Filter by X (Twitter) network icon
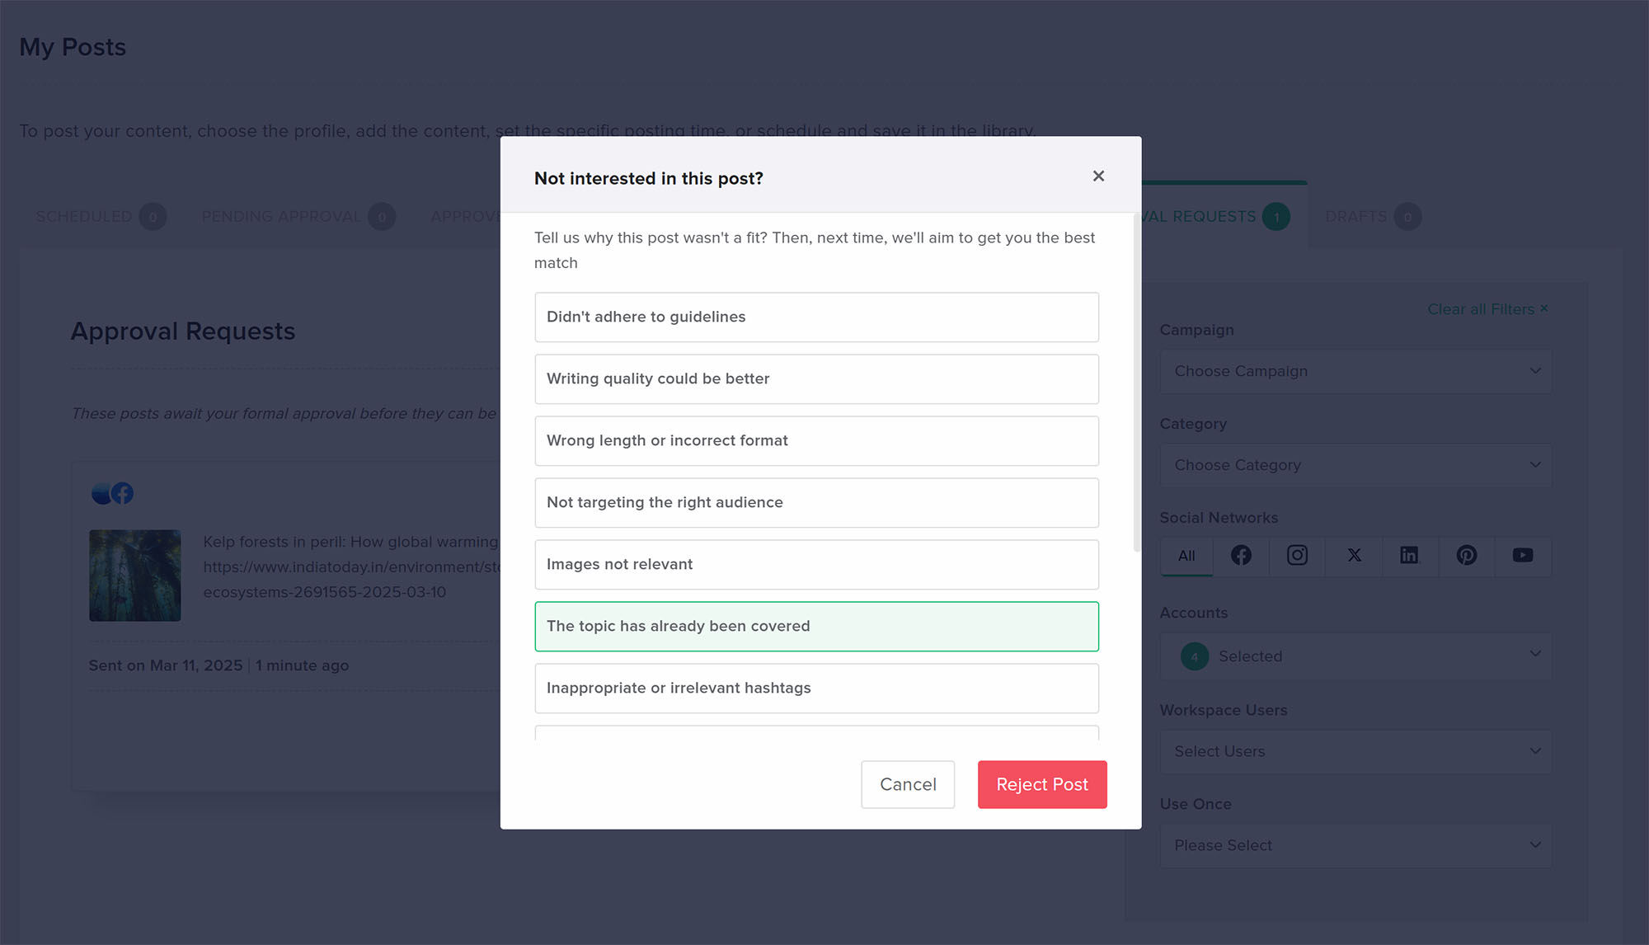1649x945 pixels. click(1354, 556)
